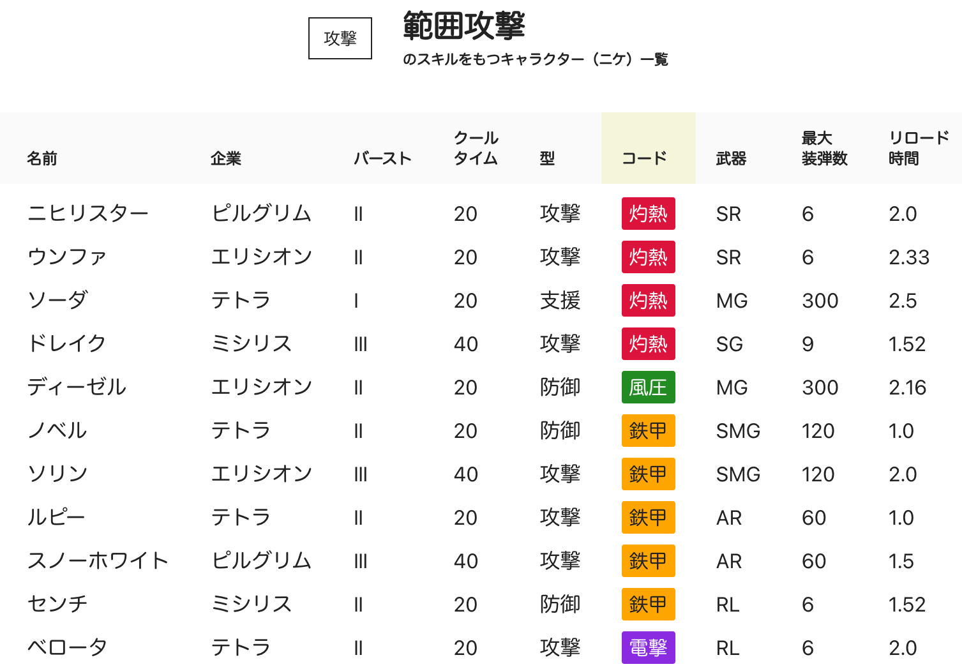Click the green 風圧 code badge
Viewport: 962px width, 669px height.
click(x=648, y=387)
